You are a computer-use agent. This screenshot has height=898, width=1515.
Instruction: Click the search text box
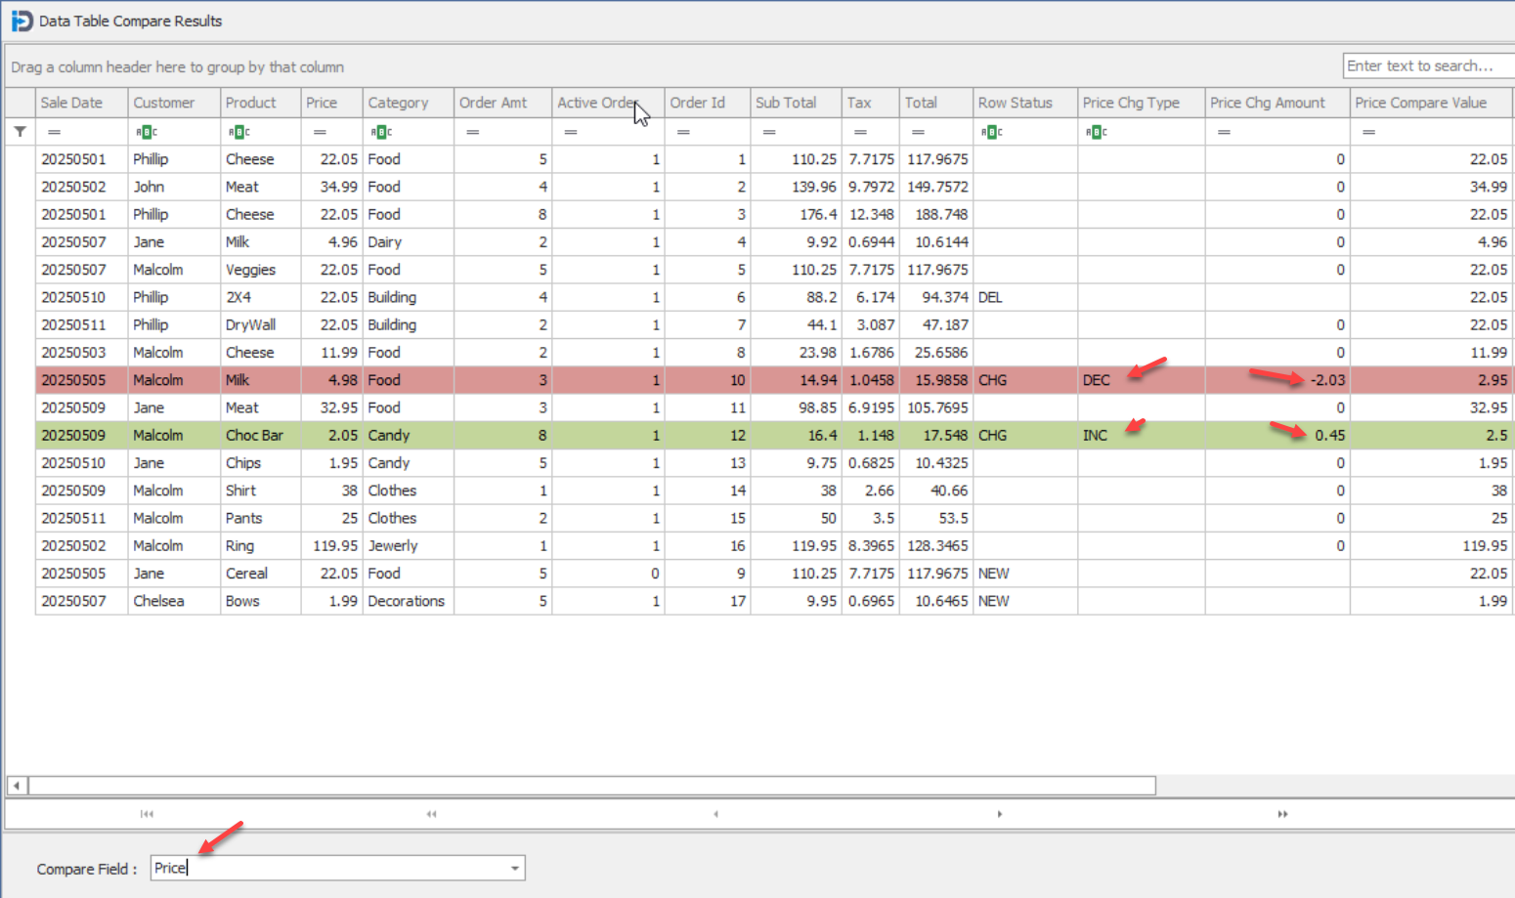tap(1427, 66)
